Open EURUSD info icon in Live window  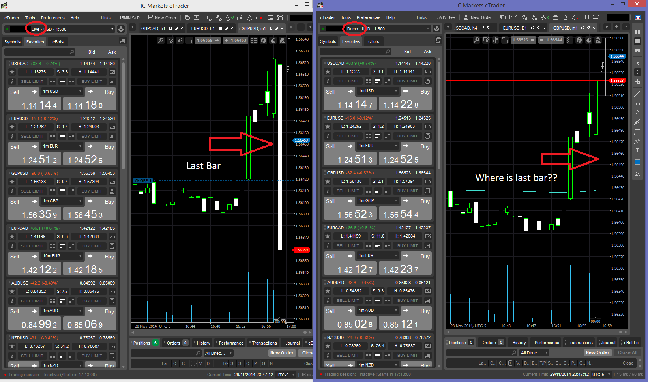point(12,136)
